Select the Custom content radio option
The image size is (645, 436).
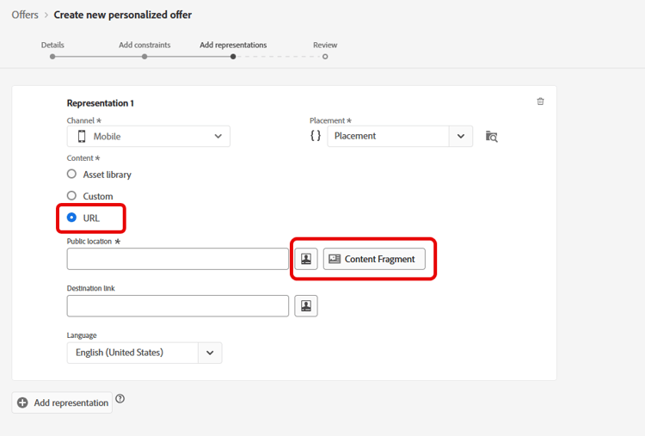[x=72, y=196]
